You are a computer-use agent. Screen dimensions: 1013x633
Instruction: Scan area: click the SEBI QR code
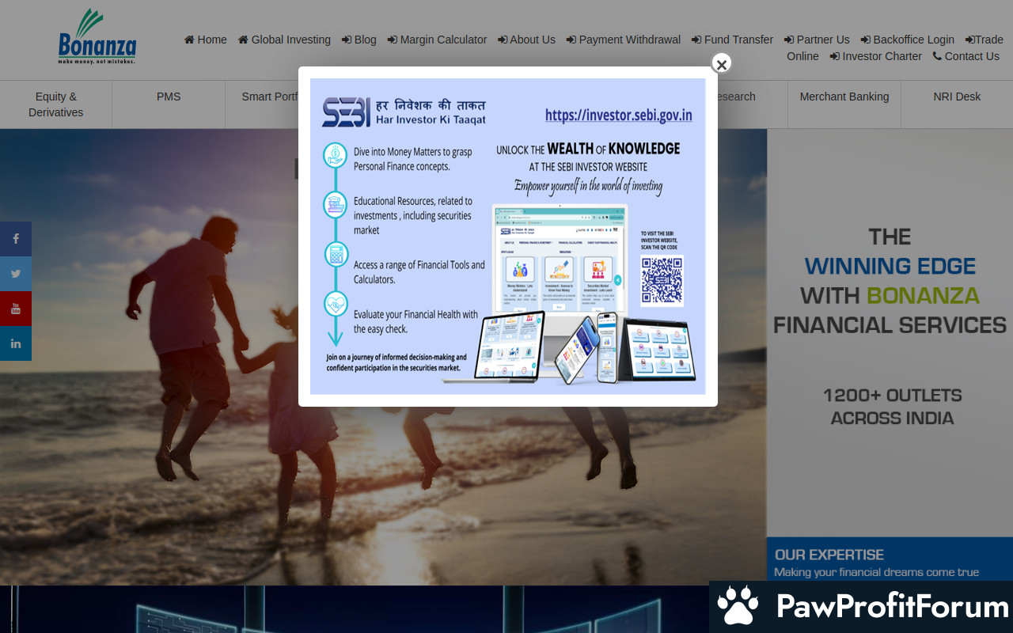[x=662, y=281]
